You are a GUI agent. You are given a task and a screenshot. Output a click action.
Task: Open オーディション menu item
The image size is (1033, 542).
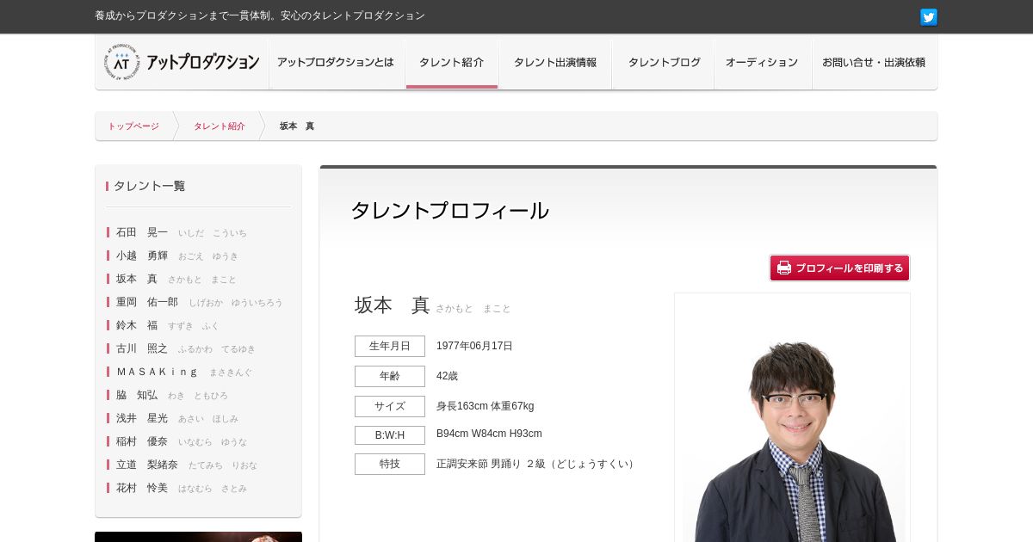point(762,63)
